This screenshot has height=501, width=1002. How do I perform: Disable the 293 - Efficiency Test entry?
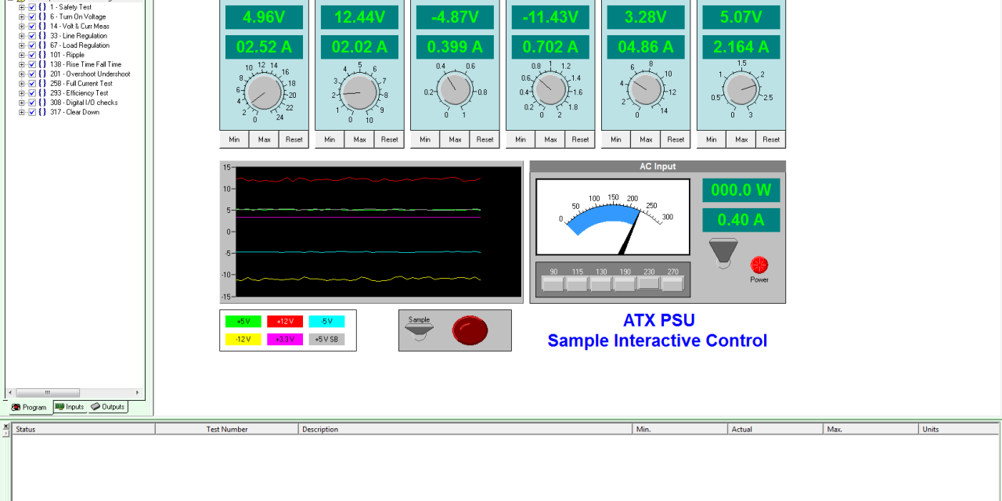click(32, 92)
